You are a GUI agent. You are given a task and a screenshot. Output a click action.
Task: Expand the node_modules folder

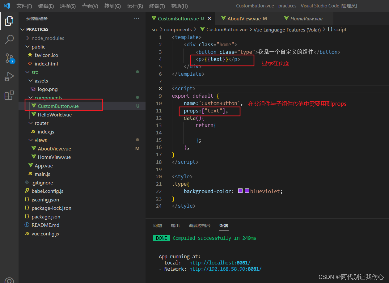point(27,38)
